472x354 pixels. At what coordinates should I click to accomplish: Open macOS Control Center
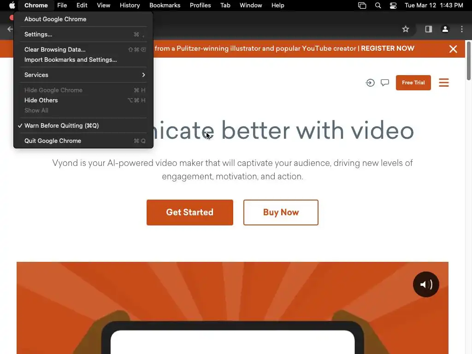pyautogui.click(x=393, y=6)
